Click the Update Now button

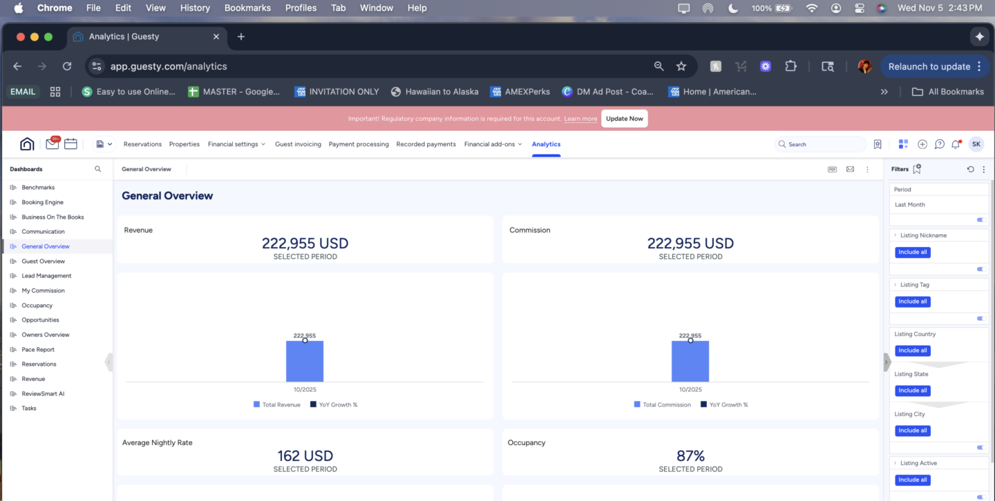point(624,119)
